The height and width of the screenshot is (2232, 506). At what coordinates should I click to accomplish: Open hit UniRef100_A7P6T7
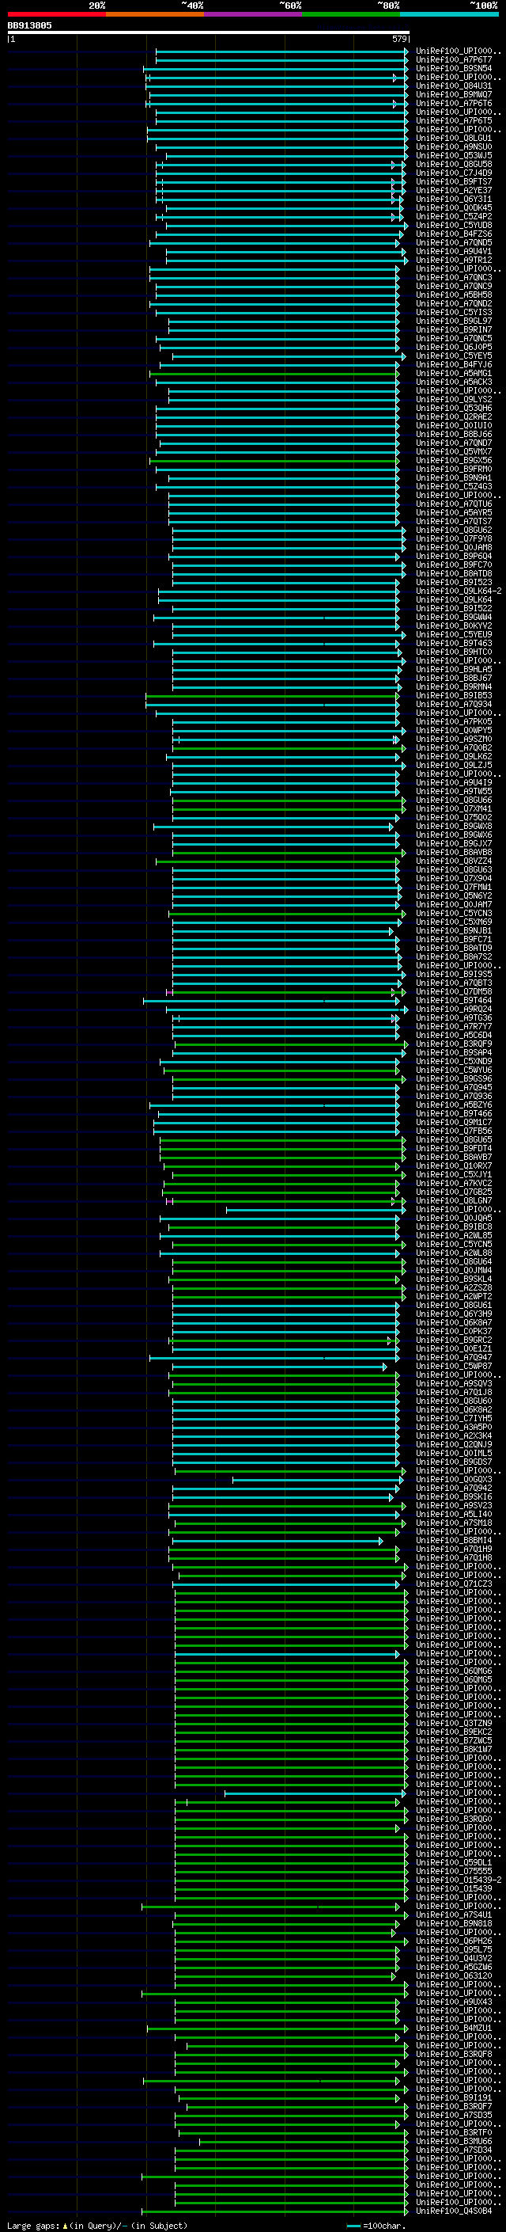tap(453, 60)
